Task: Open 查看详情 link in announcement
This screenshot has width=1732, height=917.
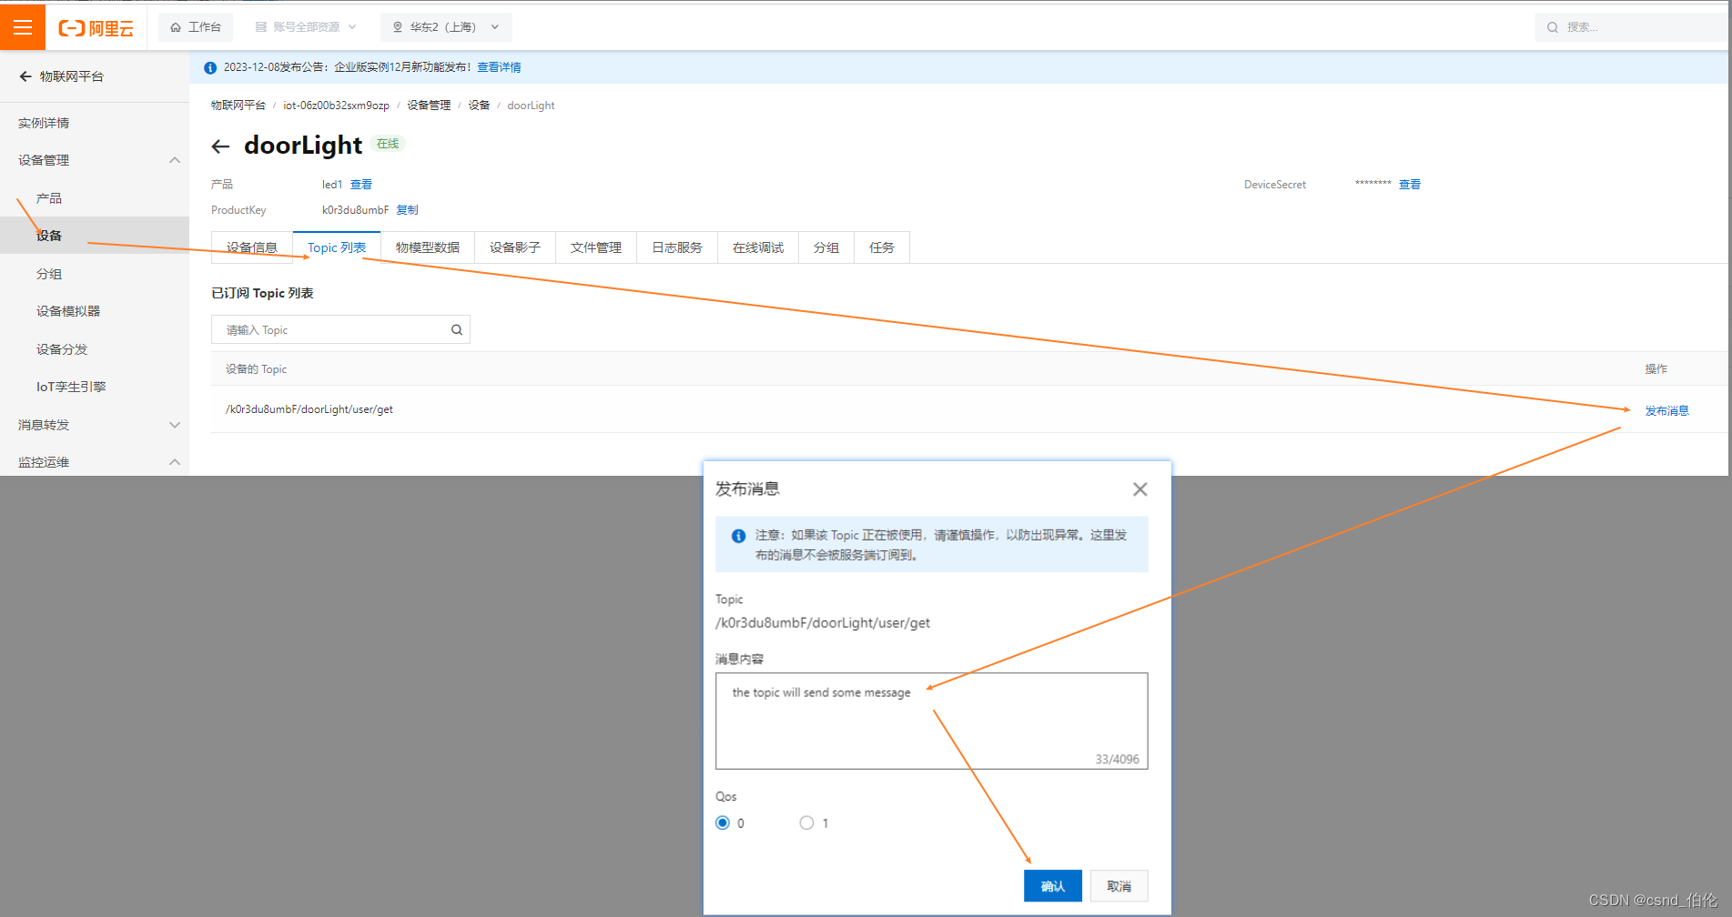Action: click(x=499, y=67)
